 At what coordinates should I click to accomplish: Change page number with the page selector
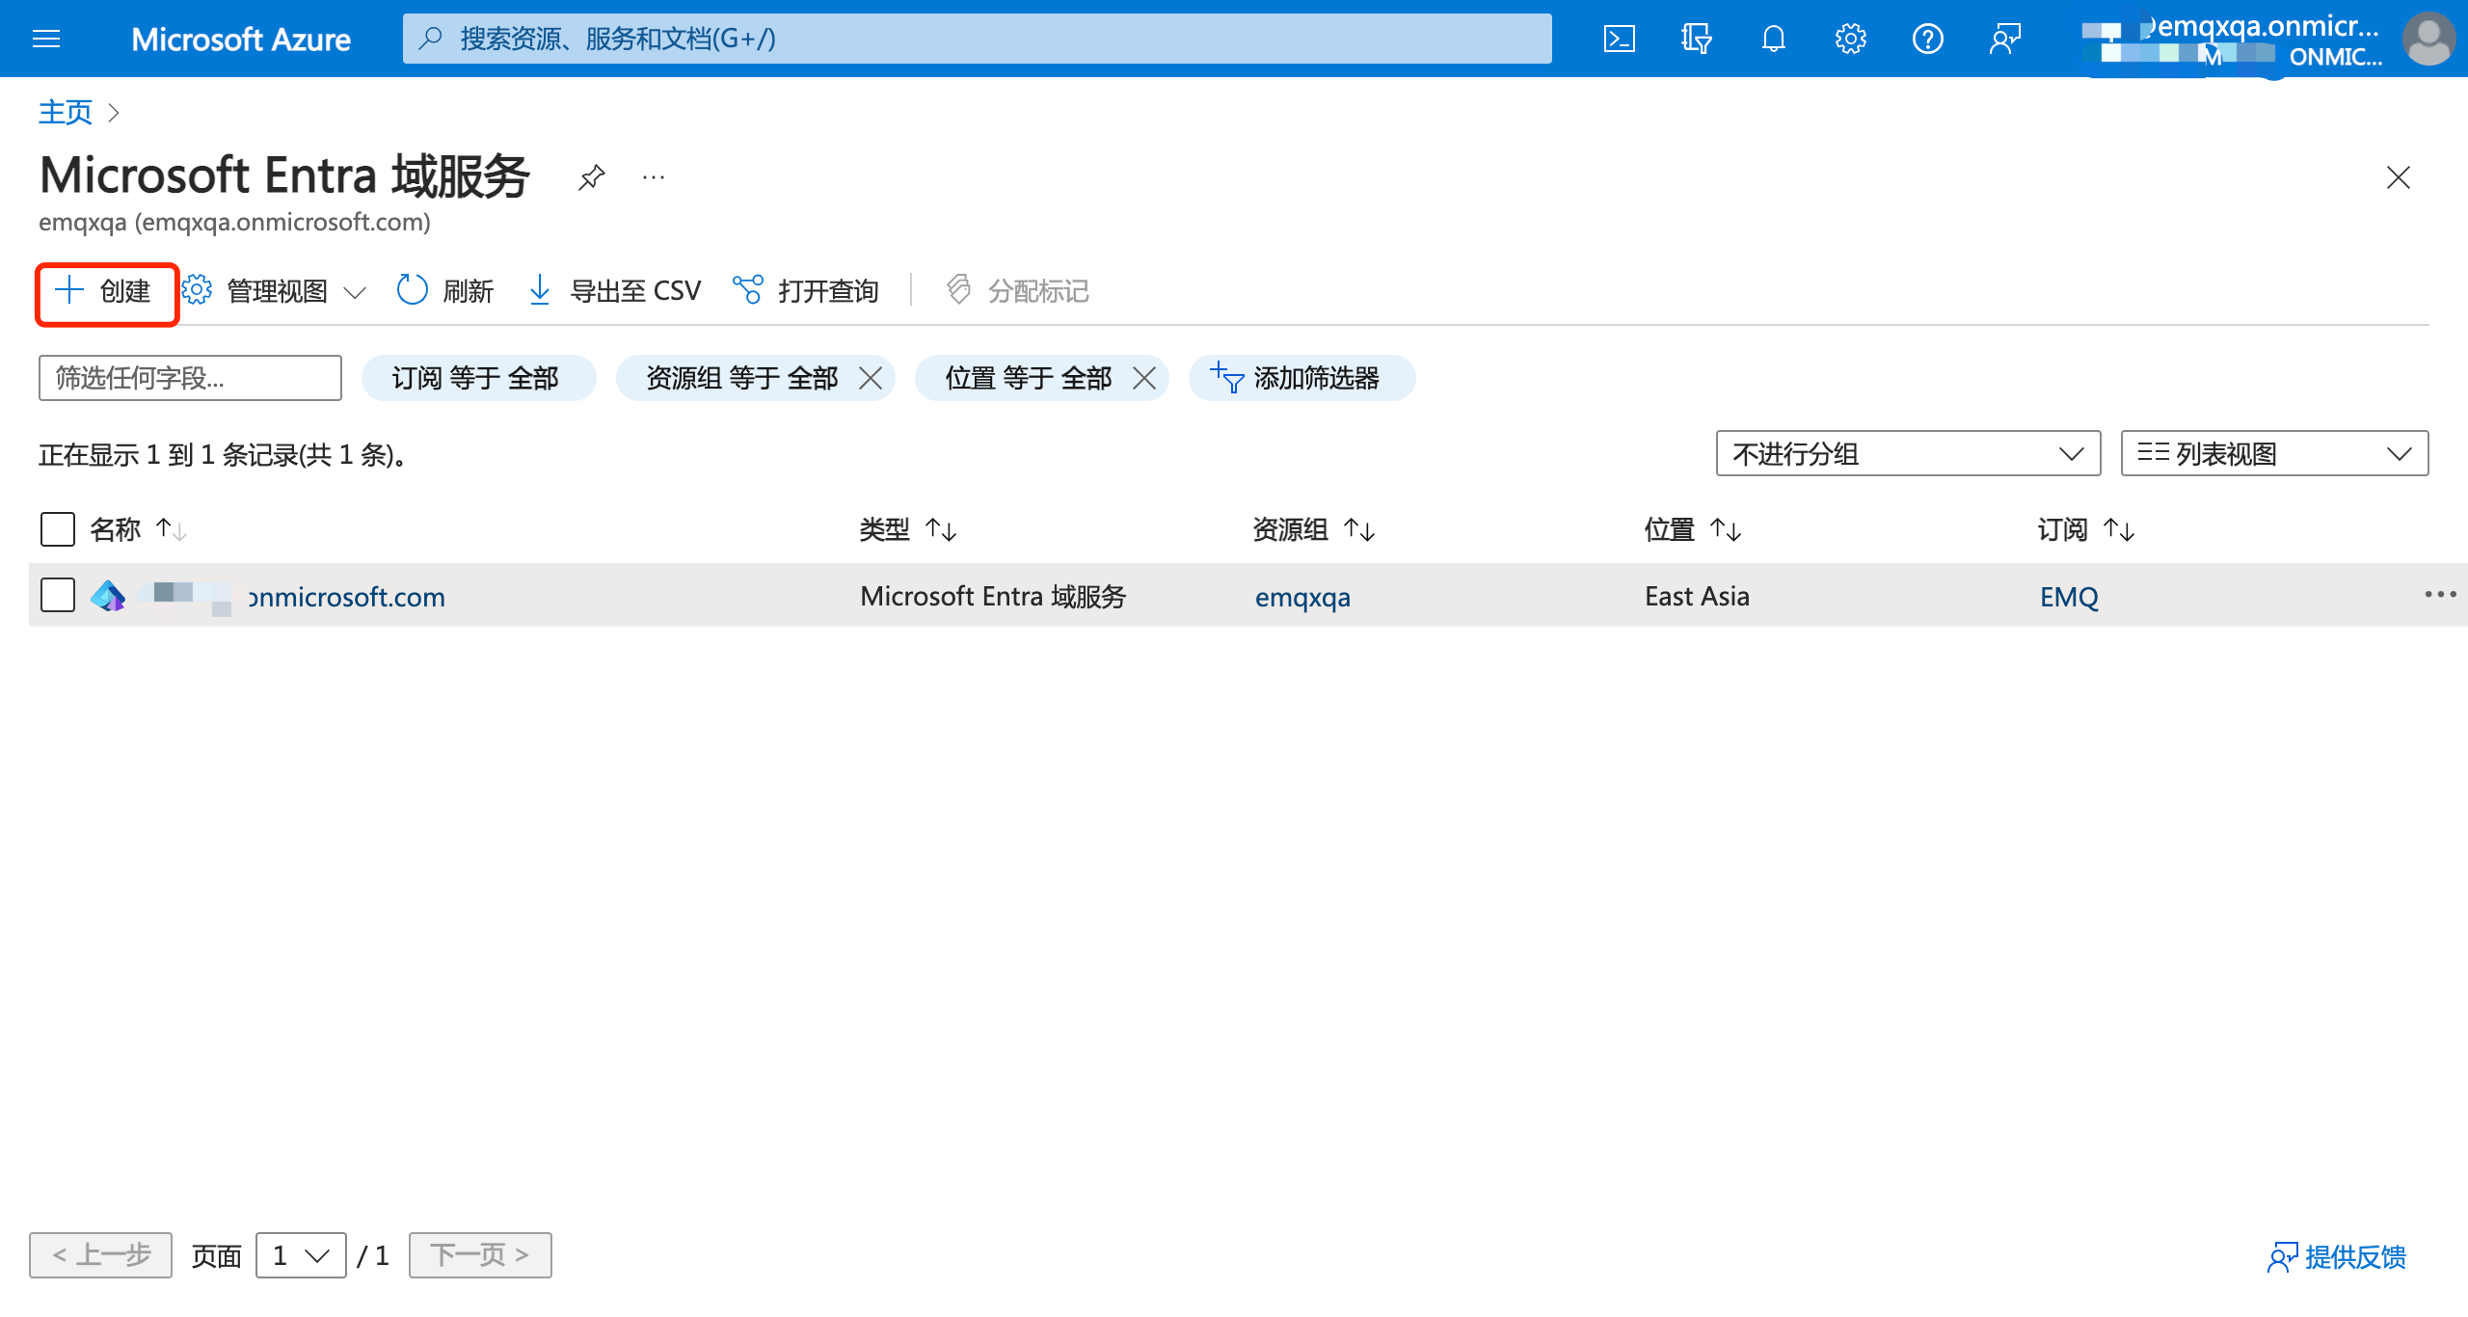pos(300,1254)
